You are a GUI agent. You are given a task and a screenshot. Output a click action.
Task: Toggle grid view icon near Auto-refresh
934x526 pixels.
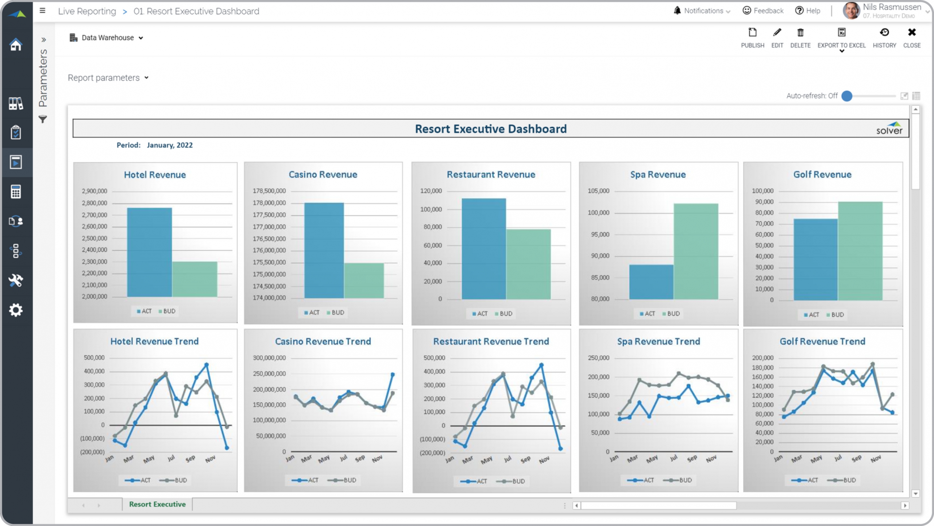tap(916, 96)
